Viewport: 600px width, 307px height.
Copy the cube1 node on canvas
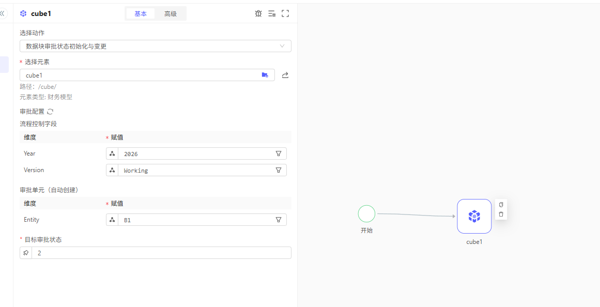pos(501,205)
